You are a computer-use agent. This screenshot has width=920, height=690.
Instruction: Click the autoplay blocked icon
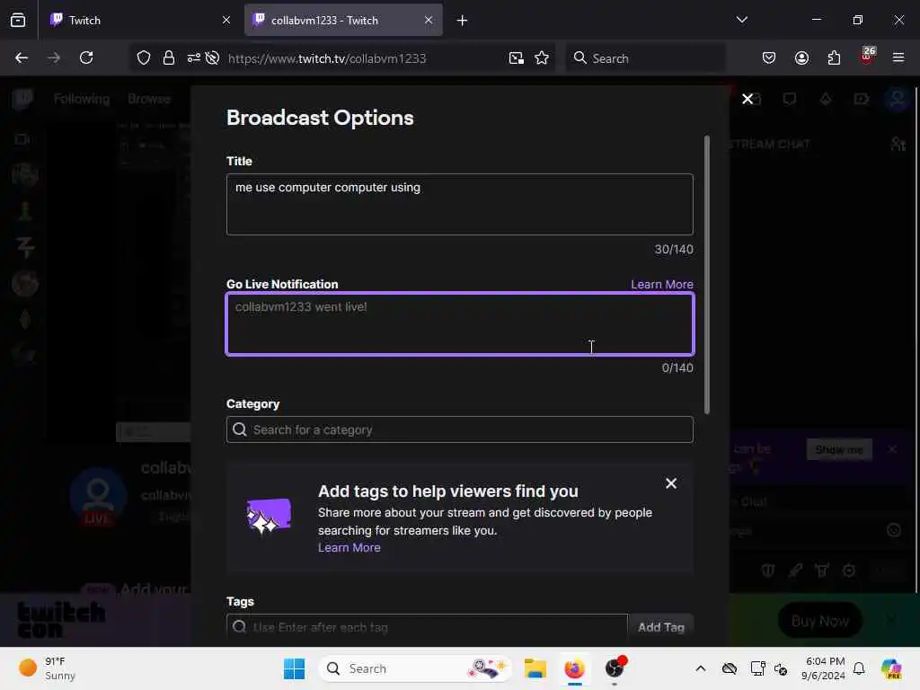[x=213, y=57]
